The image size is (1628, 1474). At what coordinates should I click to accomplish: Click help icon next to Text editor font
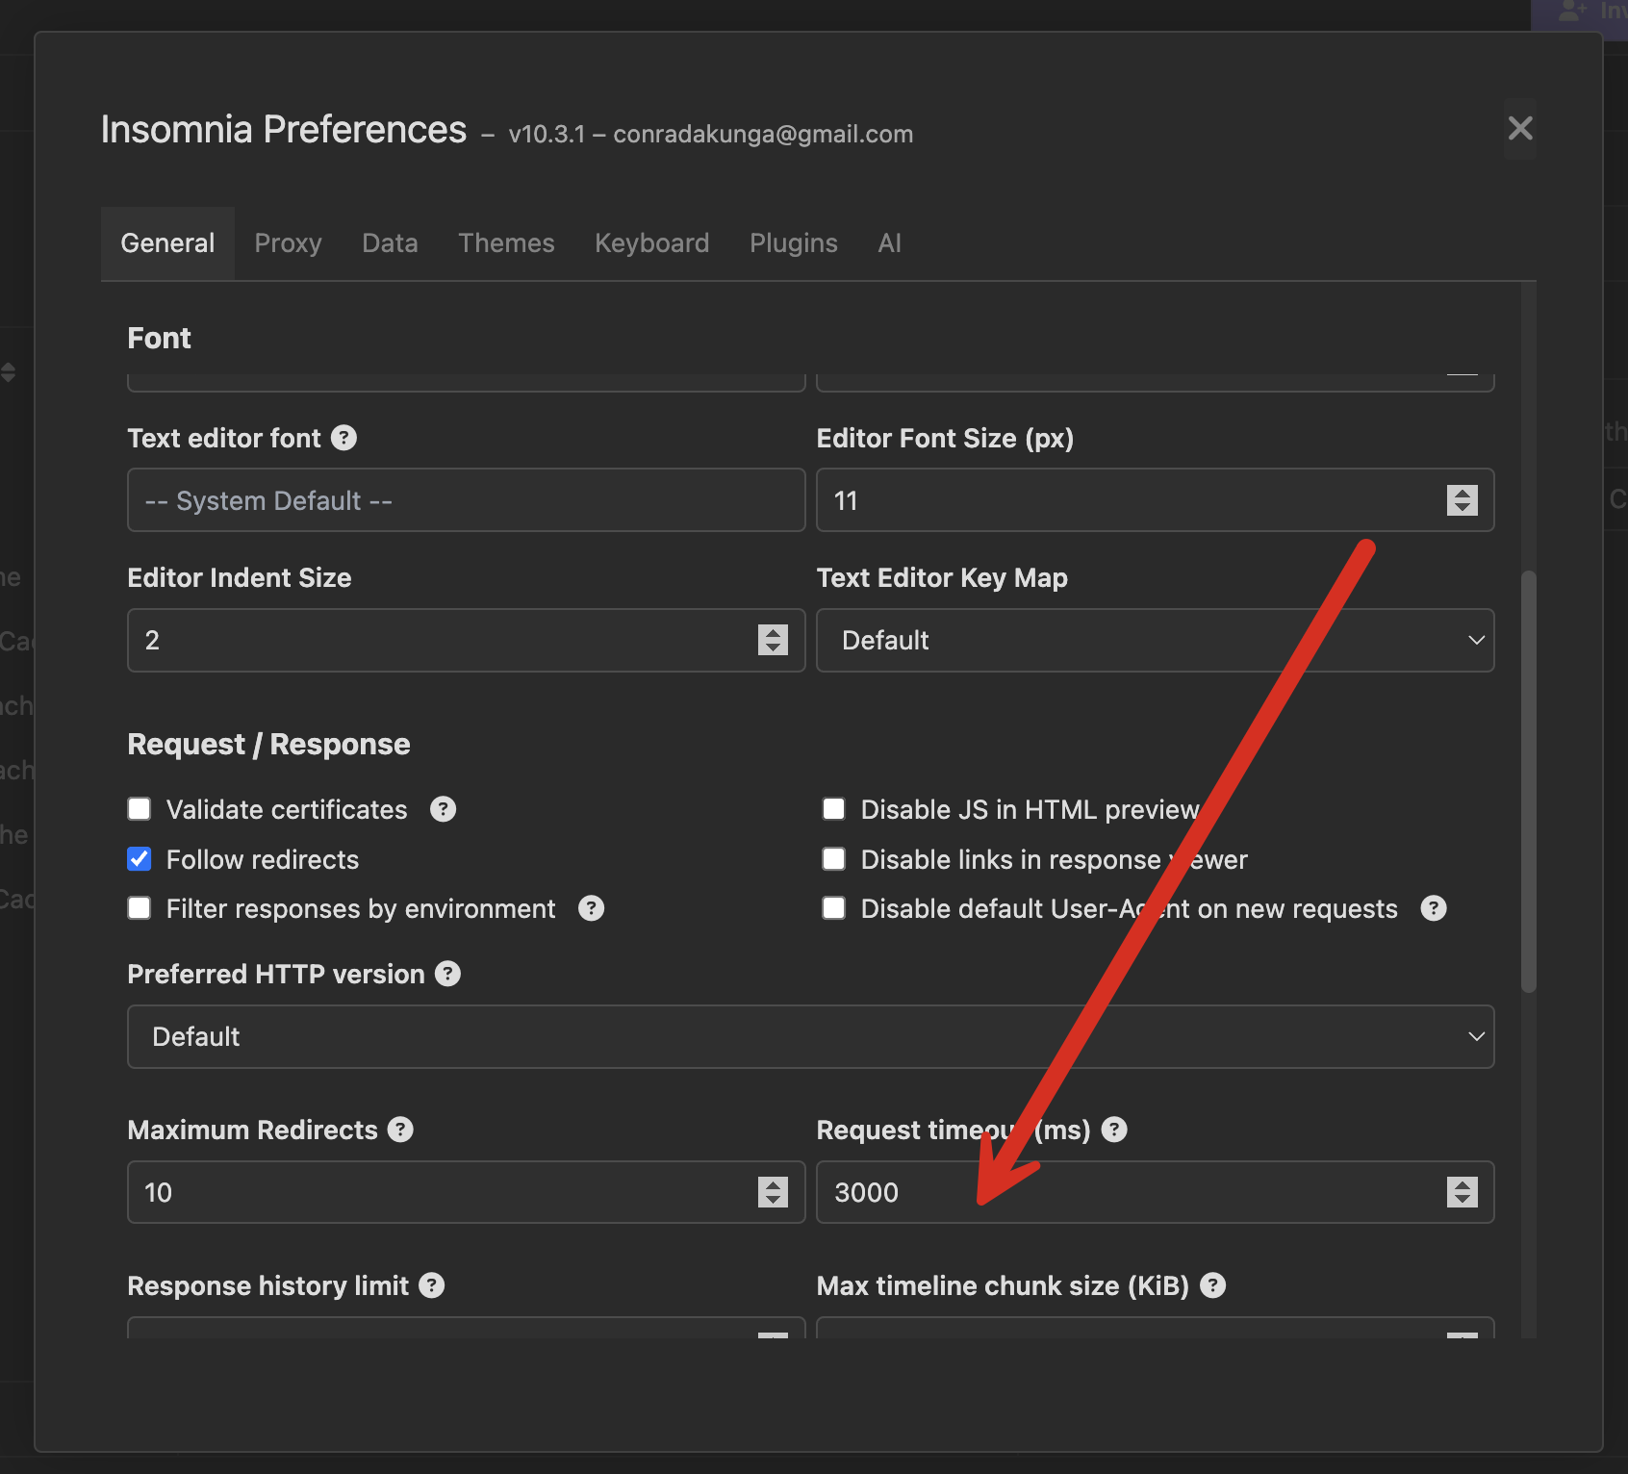pyautogui.click(x=343, y=439)
